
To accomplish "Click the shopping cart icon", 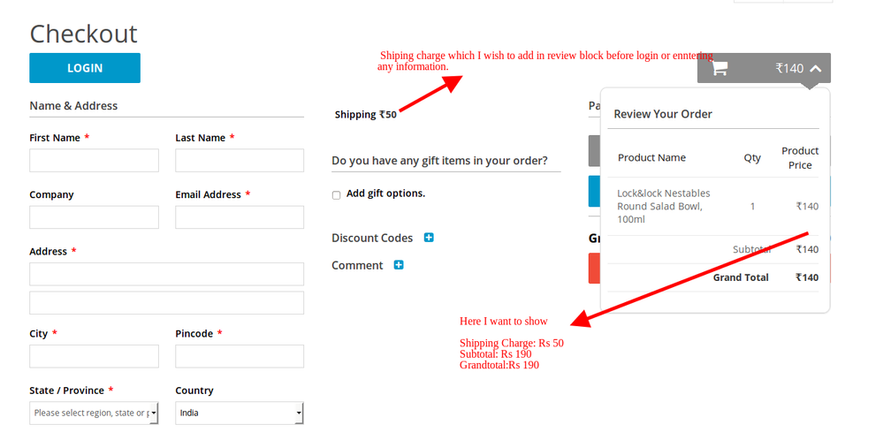I will (x=719, y=68).
